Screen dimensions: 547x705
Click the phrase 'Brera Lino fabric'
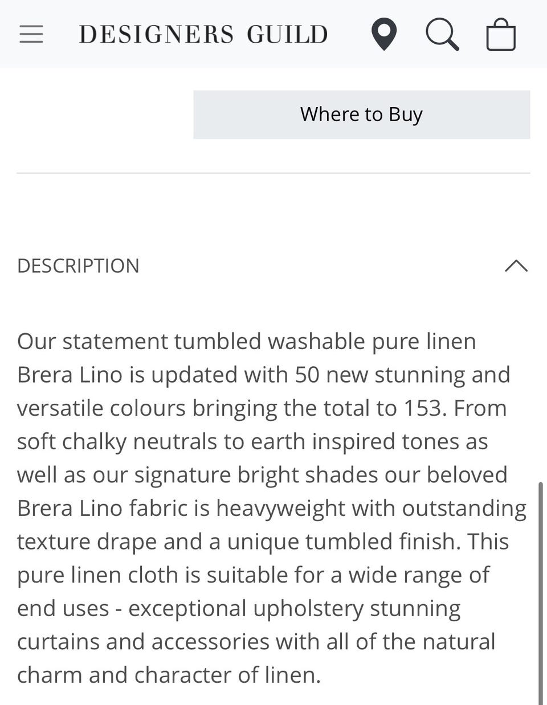pyautogui.click(x=103, y=509)
